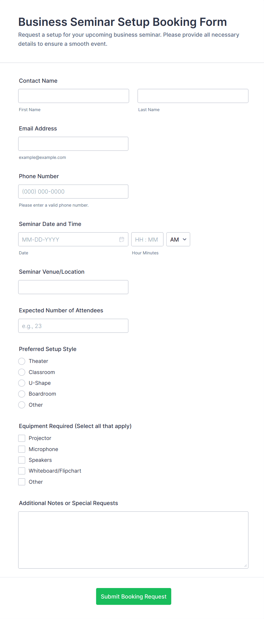Enable the Speakers checkbox

coord(22,460)
